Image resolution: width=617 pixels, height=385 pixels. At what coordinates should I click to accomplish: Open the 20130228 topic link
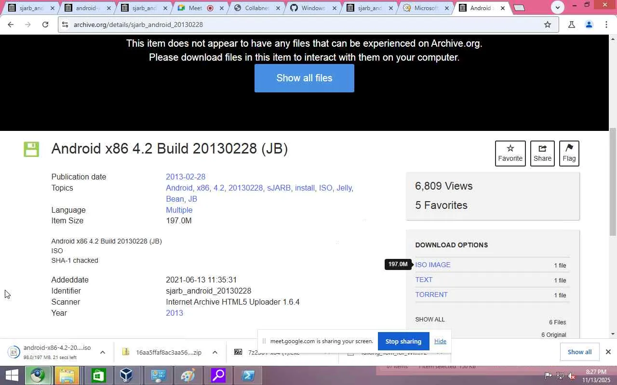(245, 188)
